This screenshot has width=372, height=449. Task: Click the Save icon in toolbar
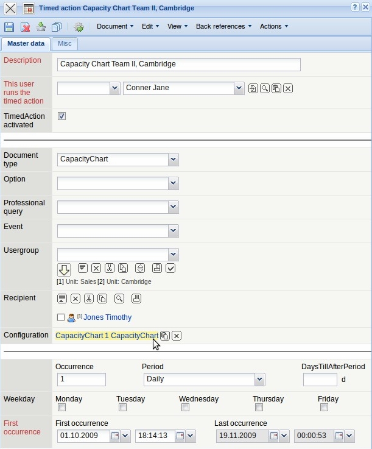[9, 27]
